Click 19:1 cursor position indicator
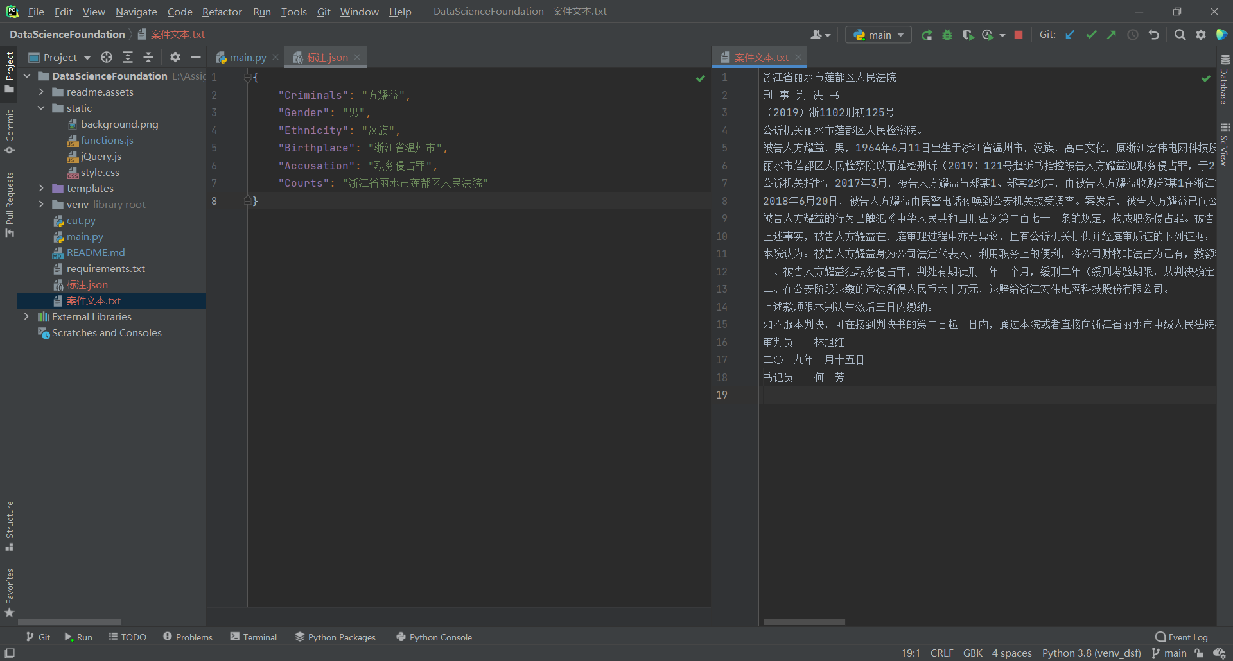The width and height of the screenshot is (1233, 661). click(910, 653)
